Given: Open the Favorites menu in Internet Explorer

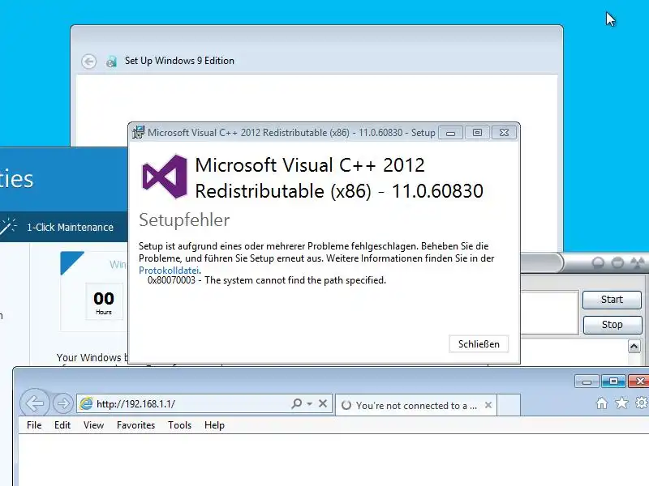Looking at the screenshot, I should tap(135, 425).
